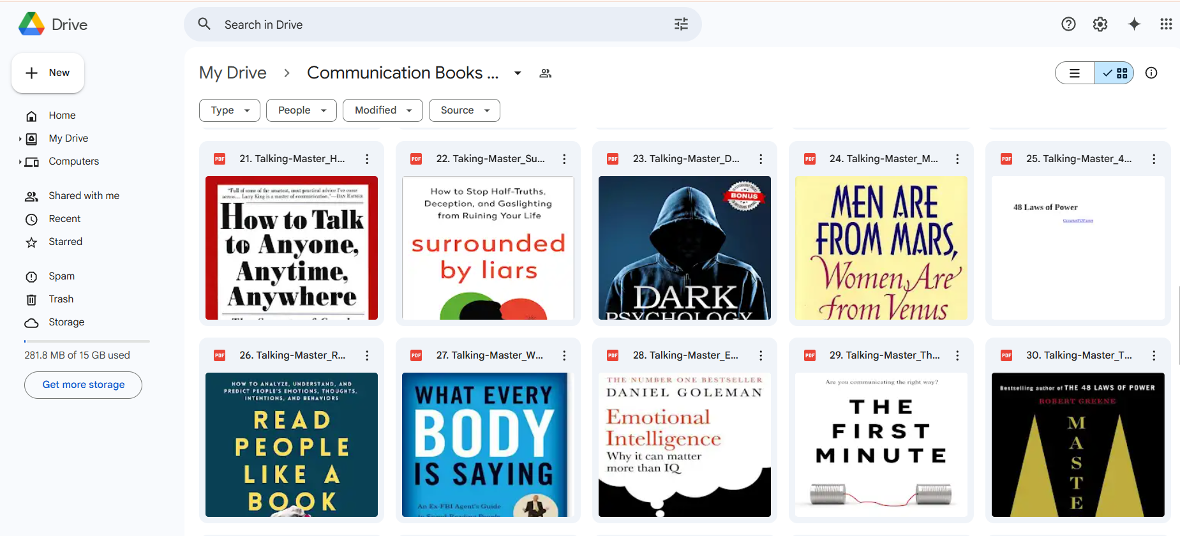Viewport: 1180px width, 536px height.
Task: Click the storage usage progress bar
Action: point(87,341)
